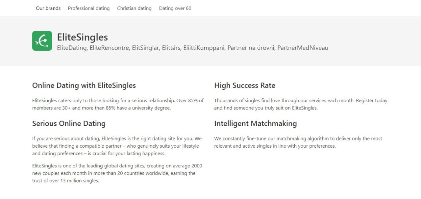Click the If you are serious about dating paragraph
Image resolution: width=421 pixels, height=199 pixels.
117,146
